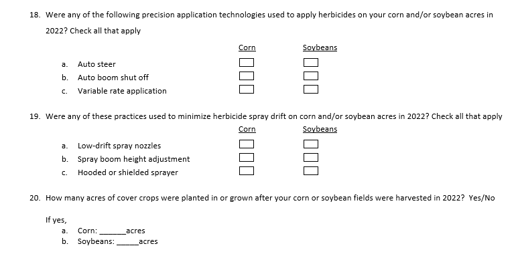
Task: Click the Soybeans heading under question 18
Action: 320,47
